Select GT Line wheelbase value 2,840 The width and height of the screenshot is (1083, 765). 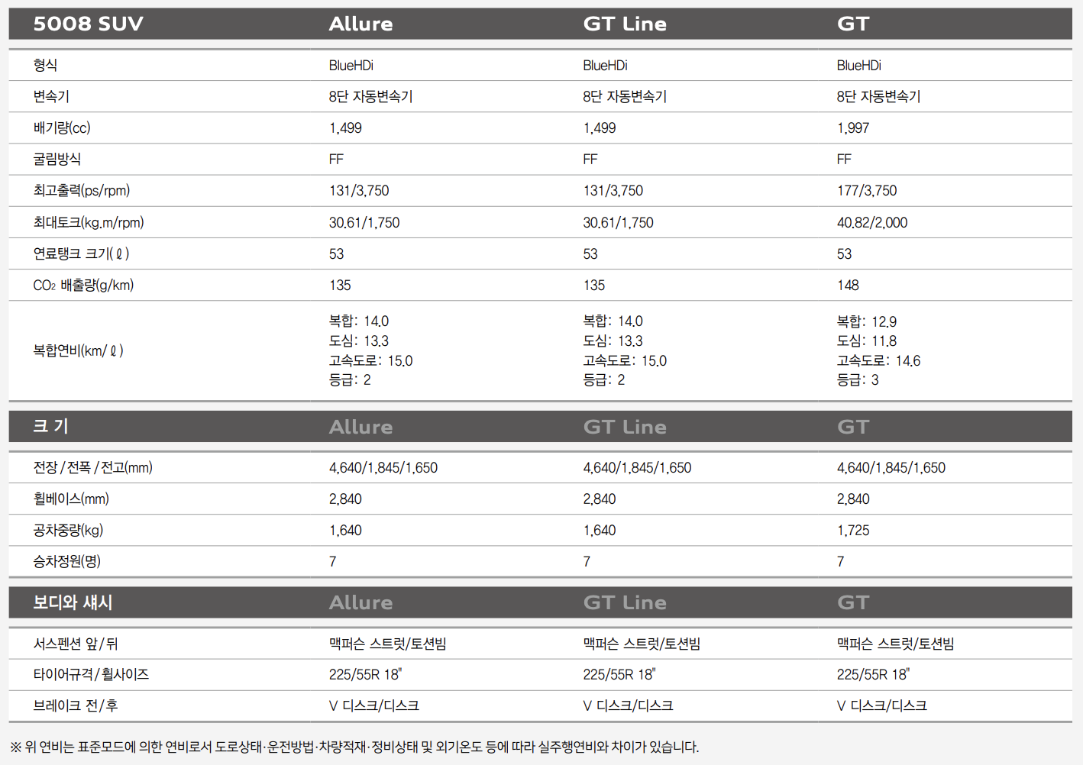pos(600,499)
